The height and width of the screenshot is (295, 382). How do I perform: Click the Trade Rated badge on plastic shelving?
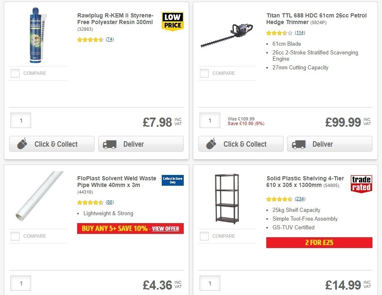(361, 184)
